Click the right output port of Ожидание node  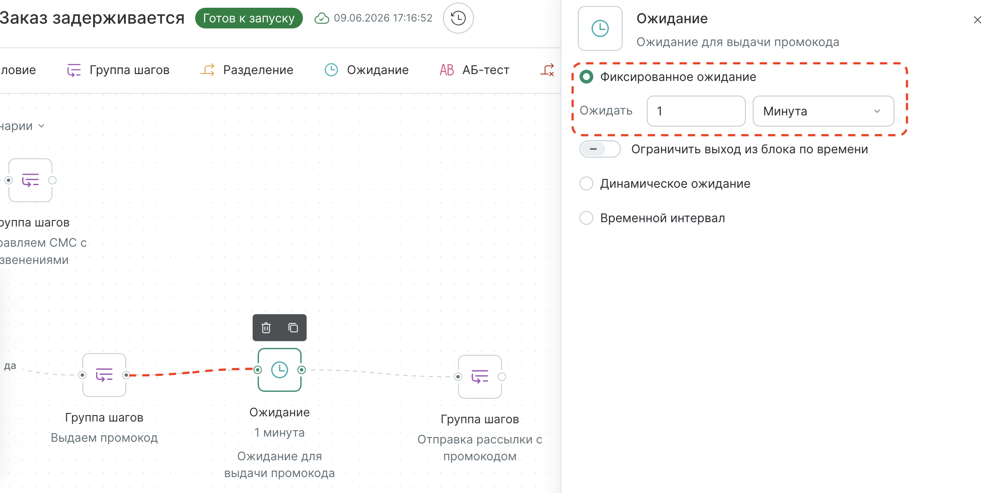(302, 370)
